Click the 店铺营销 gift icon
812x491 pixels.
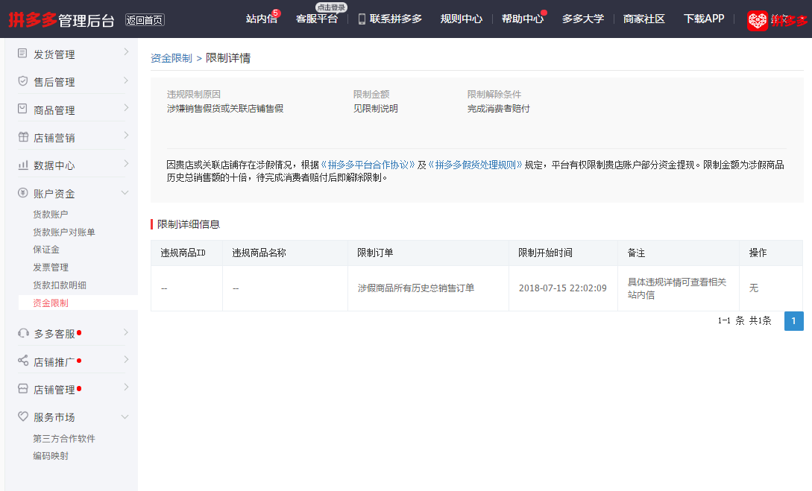(23, 136)
